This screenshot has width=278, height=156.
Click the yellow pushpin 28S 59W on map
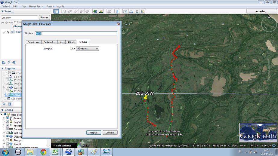(146, 97)
